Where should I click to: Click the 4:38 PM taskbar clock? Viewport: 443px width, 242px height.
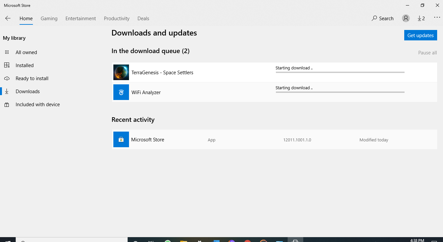point(417,240)
